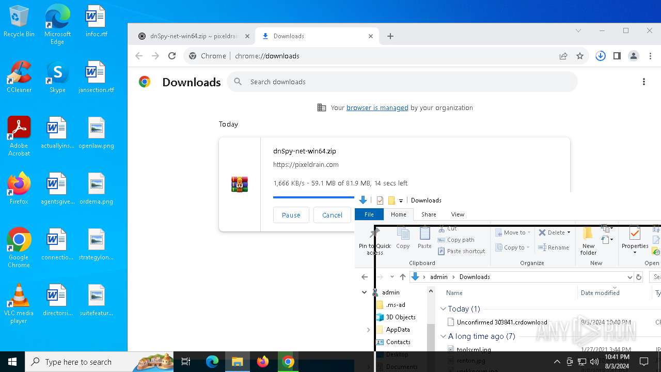The image size is (661, 372).
Task: Click Copy path in the ribbon
Action: tap(457, 240)
